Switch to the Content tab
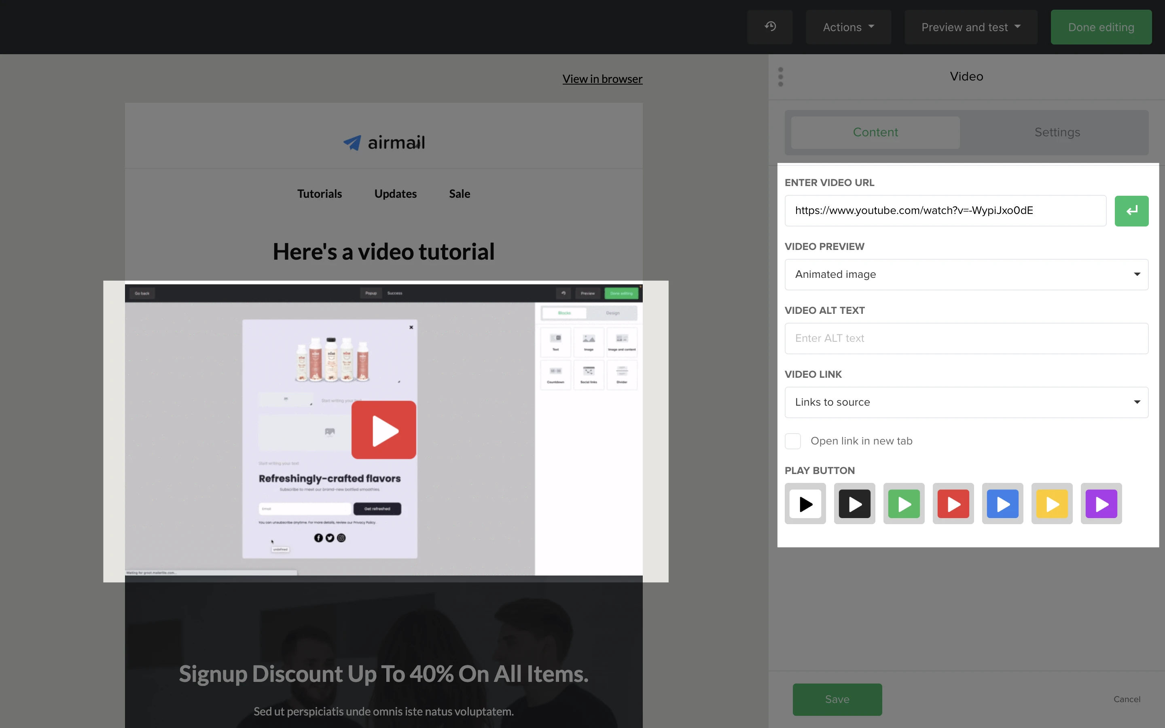 (875, 132)
